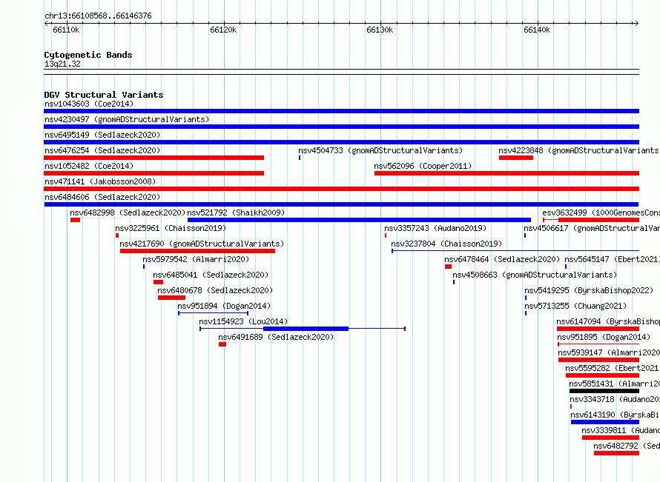Open the esv3632499 1000Genomes label

[x=601, y=212]
